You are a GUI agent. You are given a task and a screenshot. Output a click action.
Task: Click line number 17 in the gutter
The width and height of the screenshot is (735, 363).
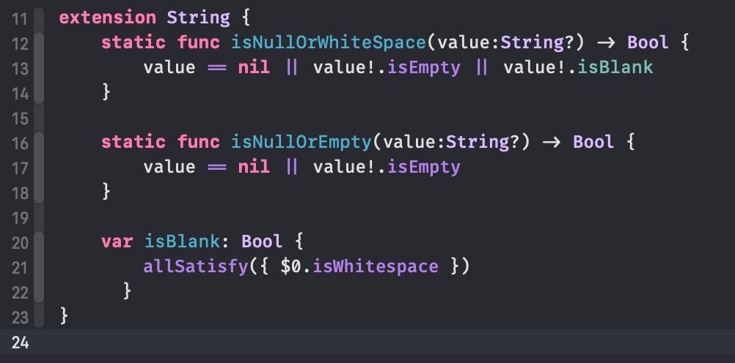(20, 168)
